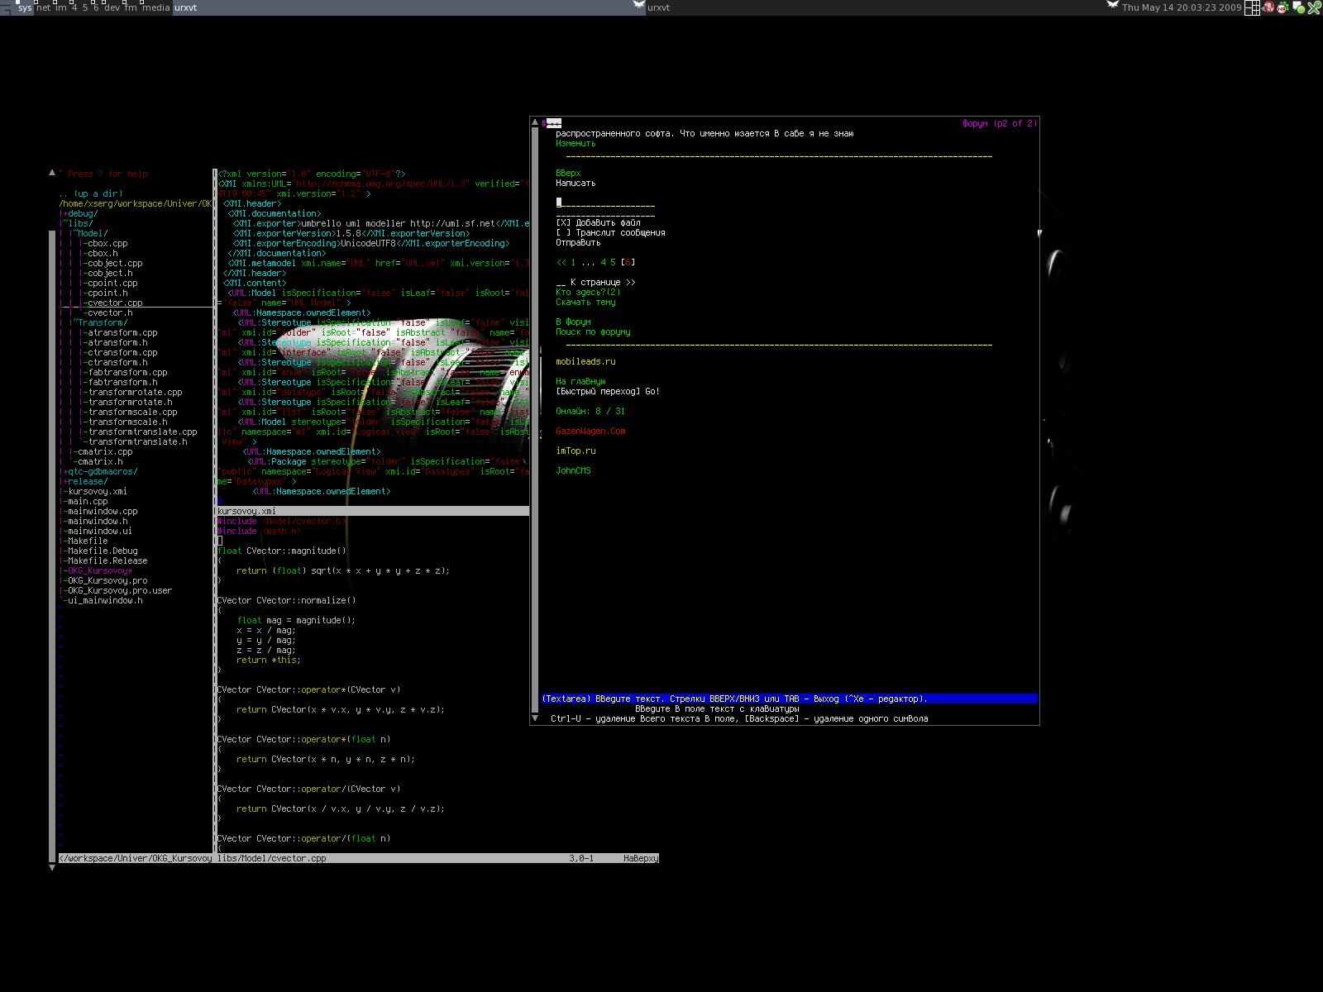Click the 'Отправить' submit button

pyautogui.click(x=578, y=243)
